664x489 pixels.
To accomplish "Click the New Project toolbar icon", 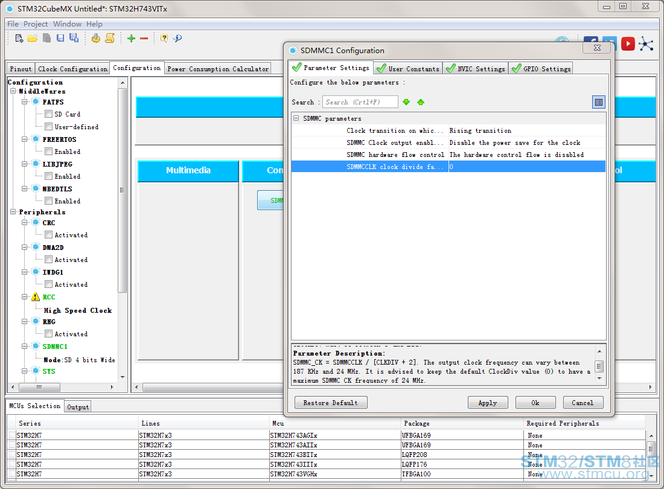I will coord(19,38).
